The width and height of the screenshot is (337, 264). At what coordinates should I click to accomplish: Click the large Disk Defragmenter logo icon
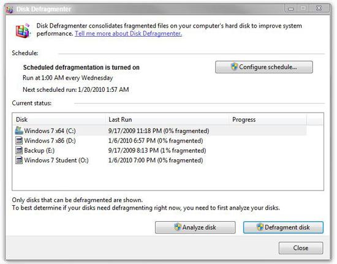pos(23,31)
